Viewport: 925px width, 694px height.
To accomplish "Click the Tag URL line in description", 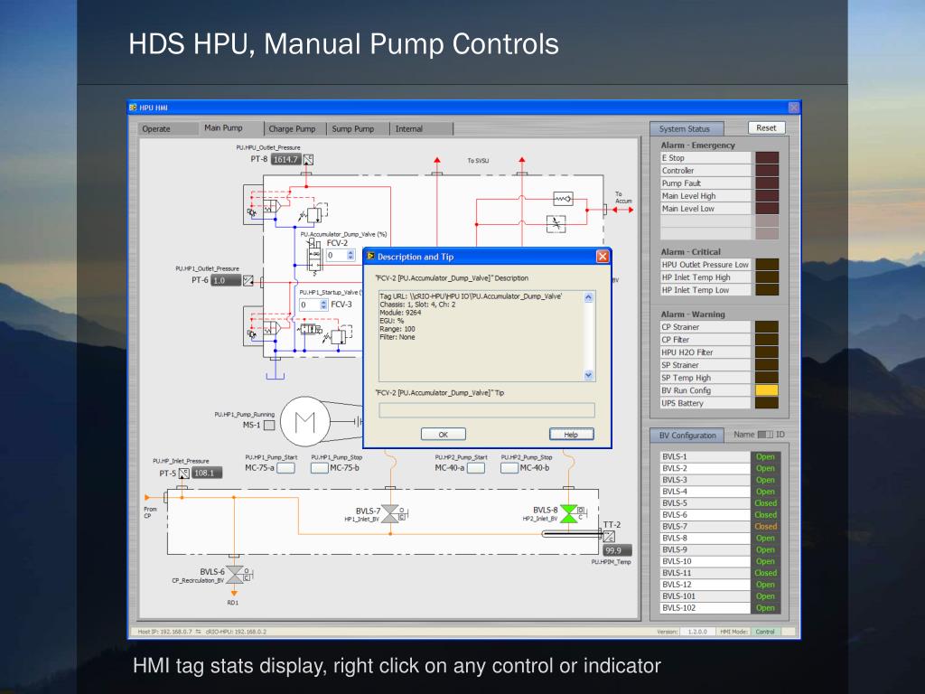I will pos(471,296).
